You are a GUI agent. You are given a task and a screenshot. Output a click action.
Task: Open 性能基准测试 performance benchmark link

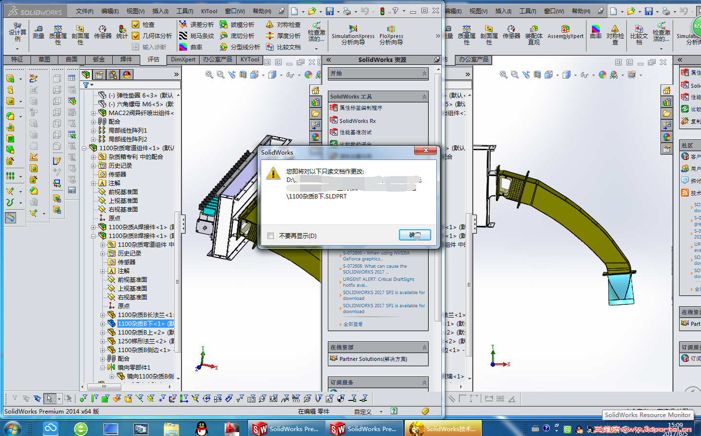click(356, 132)
